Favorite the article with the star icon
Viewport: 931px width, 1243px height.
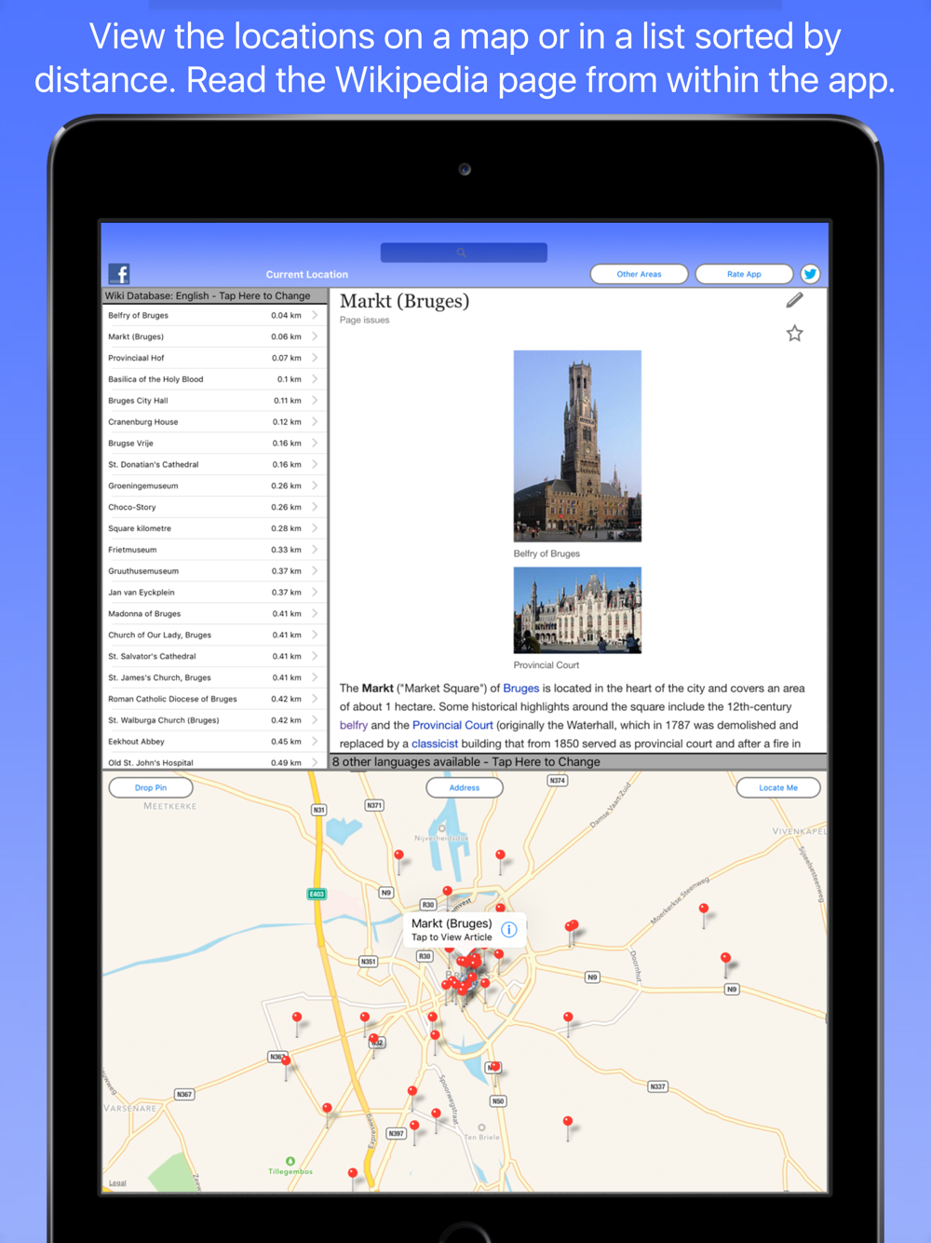click(794, 334)
